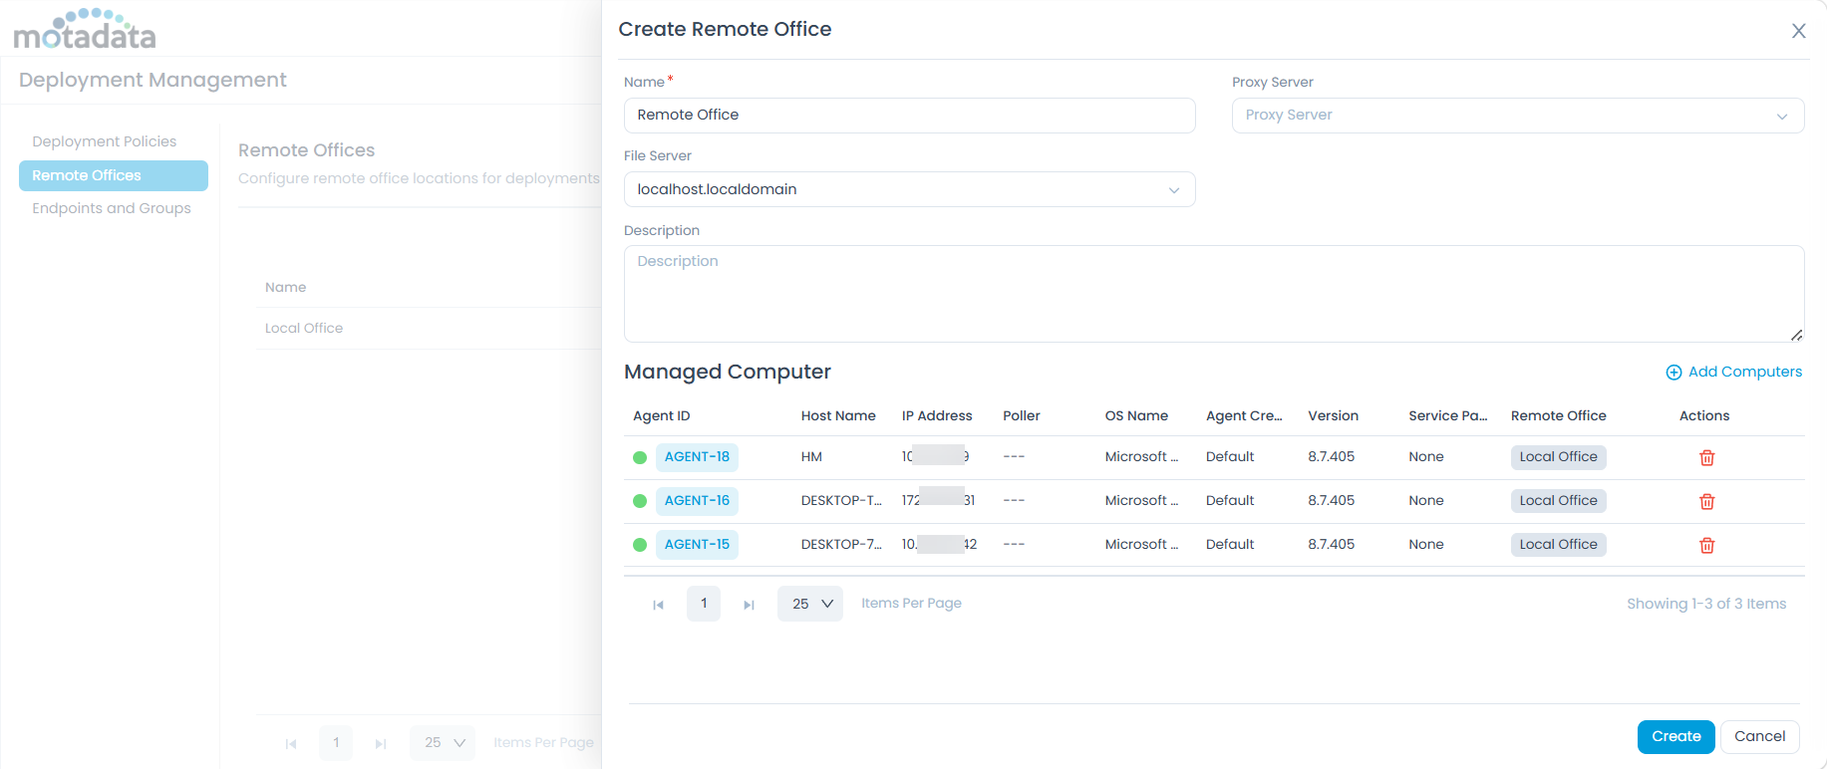Open AGENT-18 link
This screenshot has height=769, width=1827.
[x=697, y=457]
